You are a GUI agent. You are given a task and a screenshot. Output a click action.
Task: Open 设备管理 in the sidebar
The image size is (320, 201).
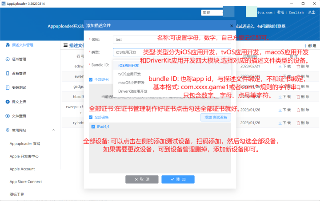point(19,73)
